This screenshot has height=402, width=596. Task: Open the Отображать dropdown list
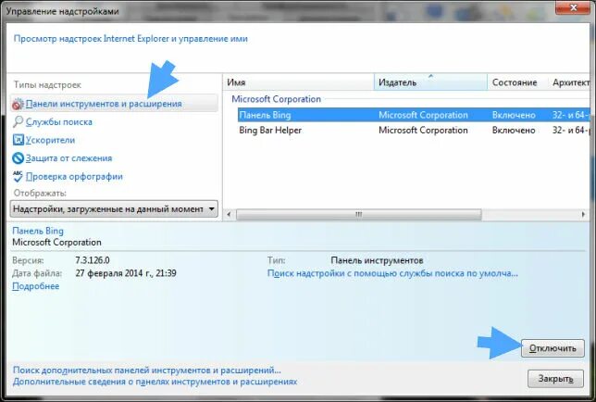pyautogui.click(x=114, y=208)
